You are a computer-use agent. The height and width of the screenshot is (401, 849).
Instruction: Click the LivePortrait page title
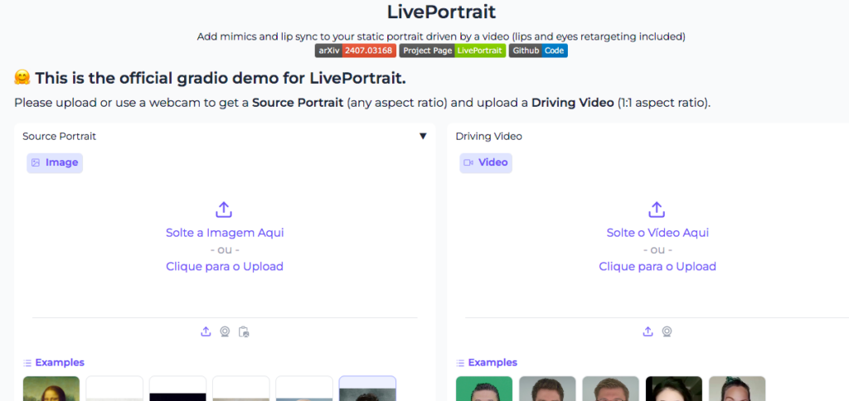click(441, 12)
